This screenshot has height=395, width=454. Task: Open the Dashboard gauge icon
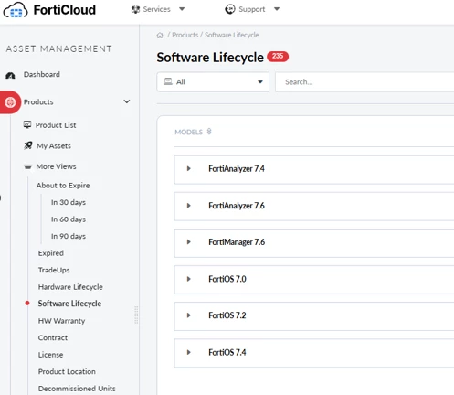(10, 75)
